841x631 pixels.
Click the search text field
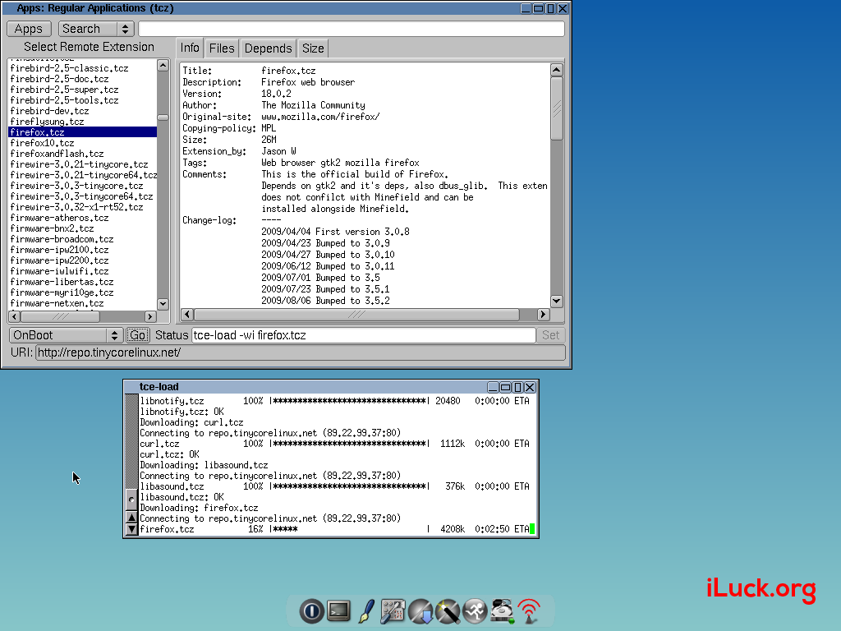click(x=352, y=29)
